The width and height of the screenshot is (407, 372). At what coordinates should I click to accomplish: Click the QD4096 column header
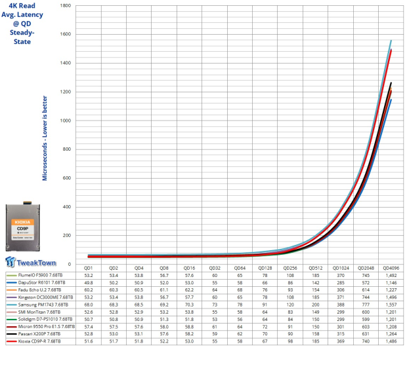click(x=391, y=268)
